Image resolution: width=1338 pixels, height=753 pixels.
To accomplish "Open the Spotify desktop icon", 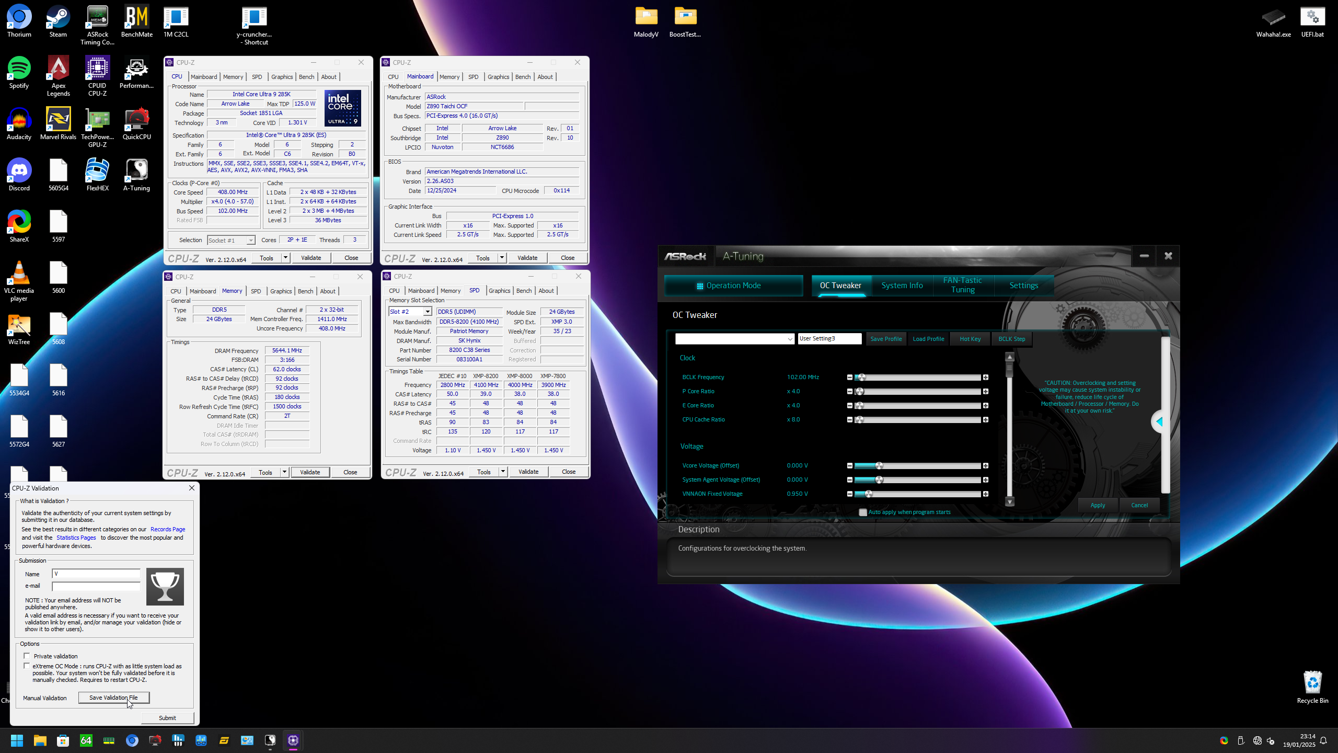I will 19,73.
